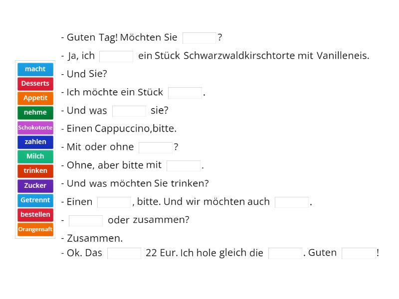The height and width of the screenshot is (299, 399).
Task: Select the blank before "oder zusammen?"
Action: [x=85, y=220]
